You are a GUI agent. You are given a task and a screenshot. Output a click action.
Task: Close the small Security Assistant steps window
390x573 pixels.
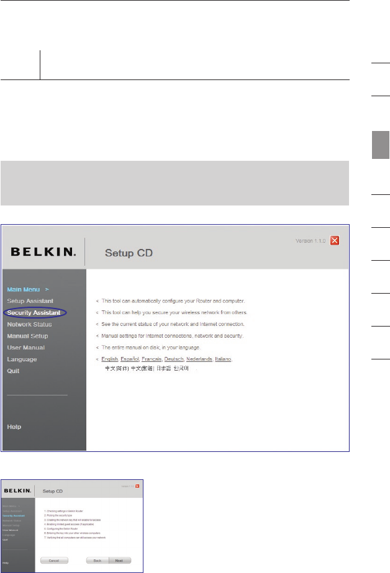click(x=137, y=486)
